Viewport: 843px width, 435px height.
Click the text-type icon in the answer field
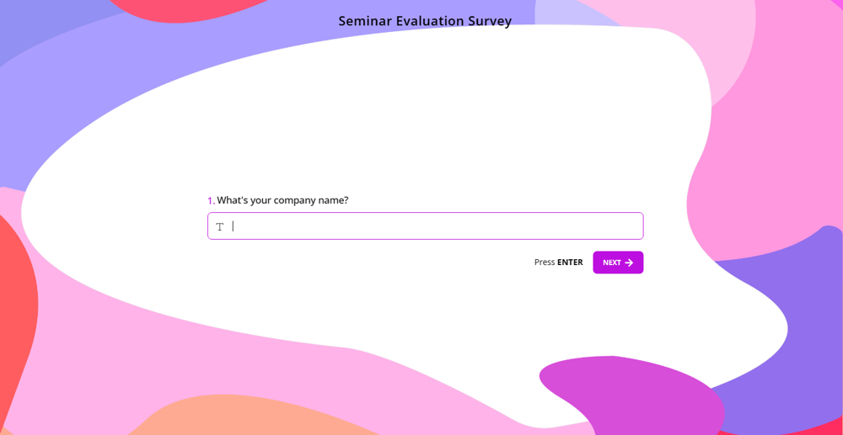pyautogui.click(x=220, y=226)
